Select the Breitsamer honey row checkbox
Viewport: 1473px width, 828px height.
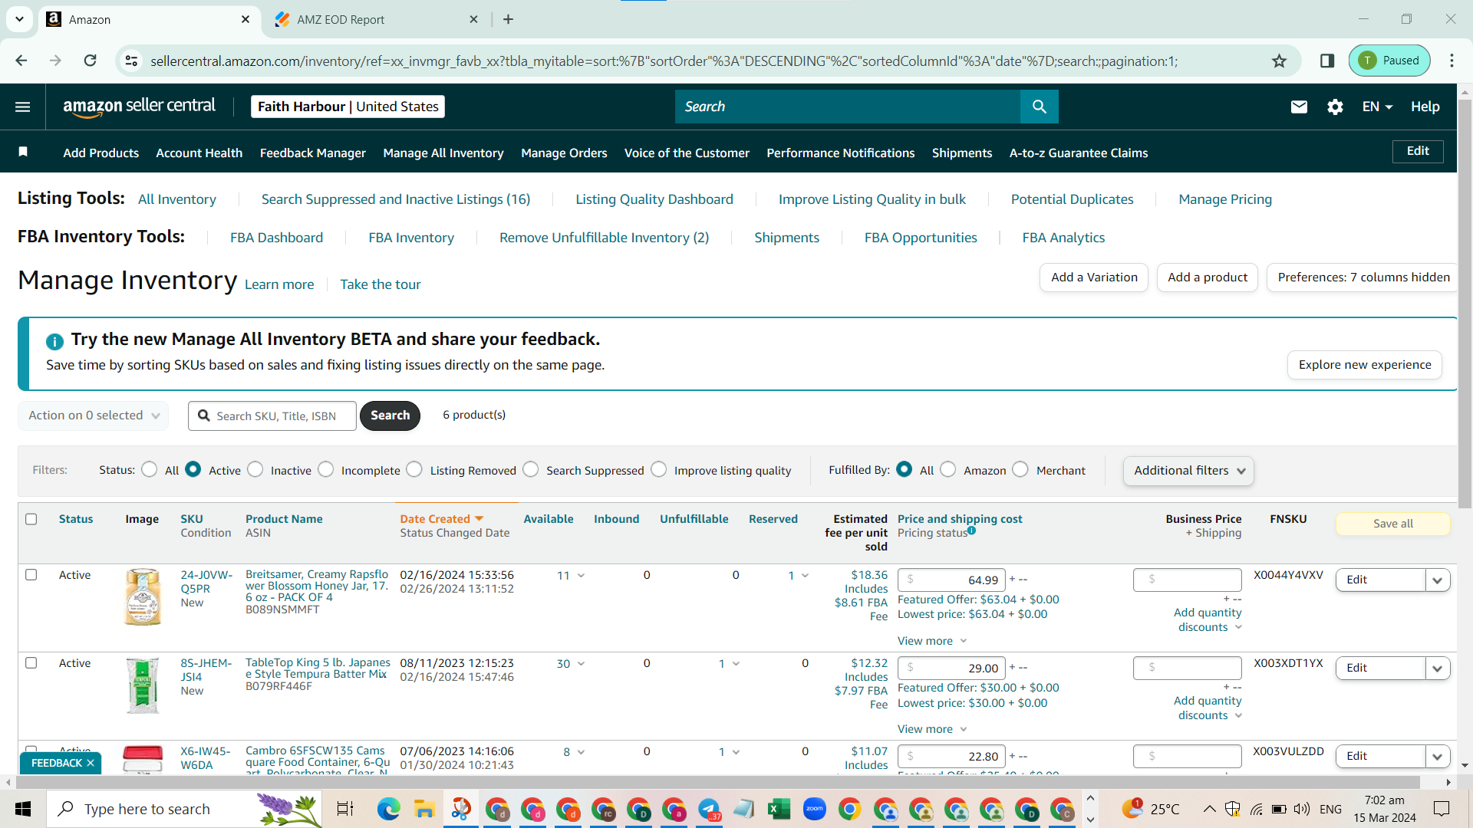click(31, 574)
